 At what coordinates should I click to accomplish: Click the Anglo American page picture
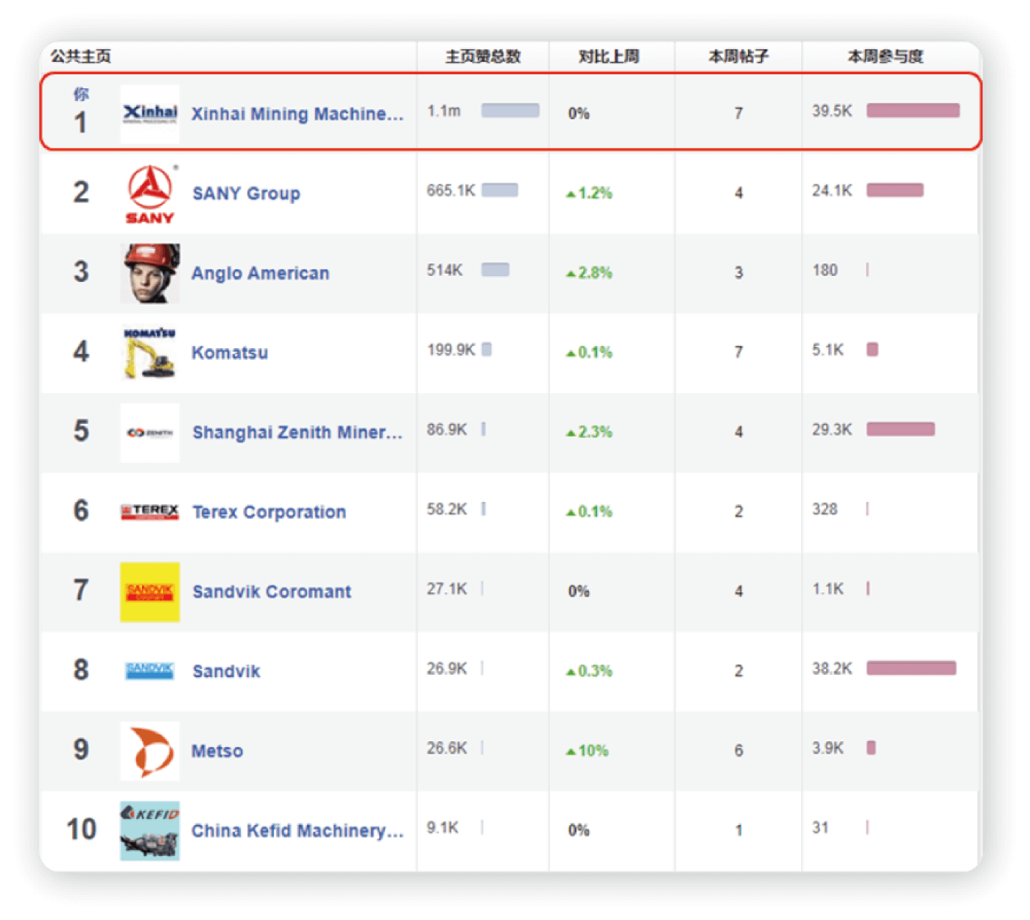(150, 273)
